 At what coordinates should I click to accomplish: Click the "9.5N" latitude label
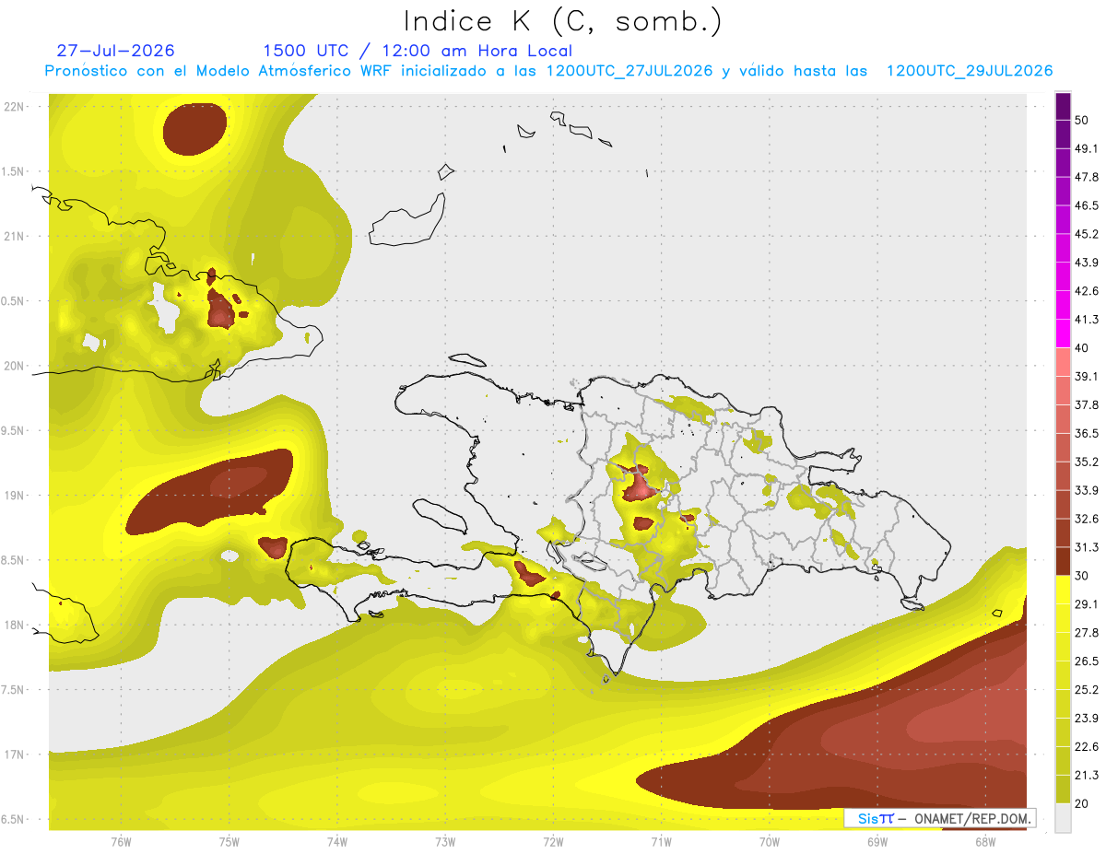[x=14, y=430]
